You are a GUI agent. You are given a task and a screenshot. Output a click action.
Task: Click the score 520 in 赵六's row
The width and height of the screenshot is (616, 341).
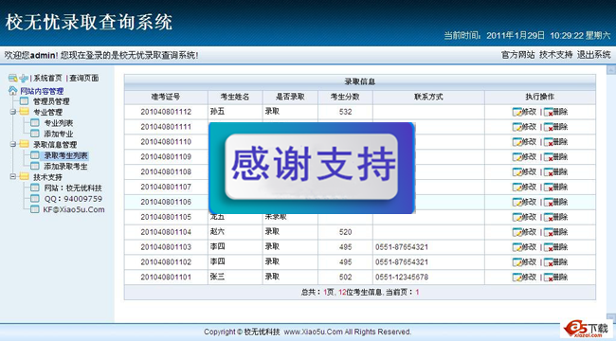(x=345, y=232)
